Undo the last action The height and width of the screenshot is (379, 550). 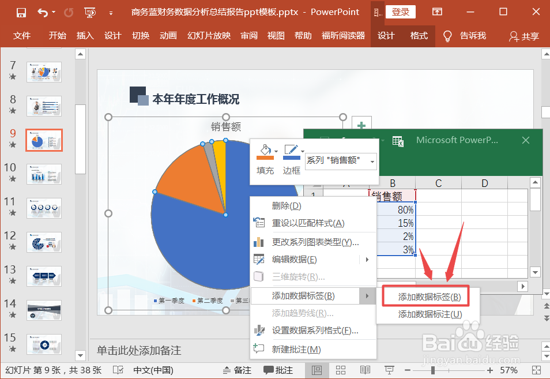(x=43, y=13)
